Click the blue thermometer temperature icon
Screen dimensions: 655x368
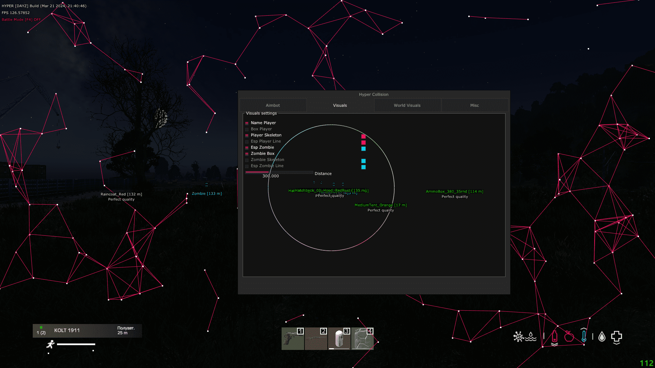pyautogui.click(x=584, y=336)
